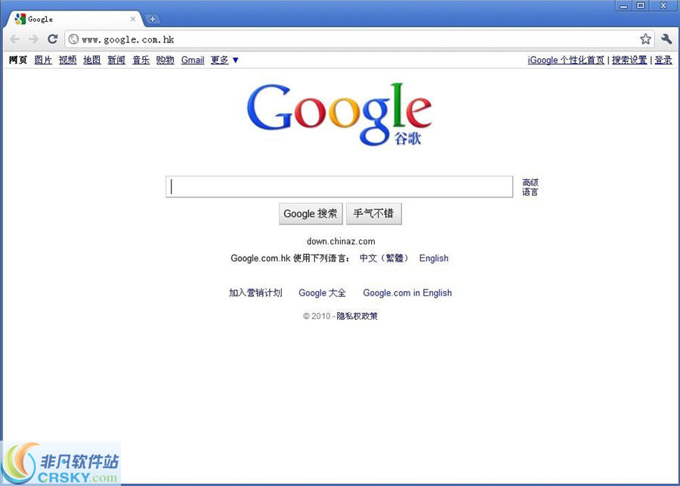Viewport: 680px width, 486px height.
Task: Open 搜索设置 search settings
Action: pyautogui.click(x=629, y=60)
